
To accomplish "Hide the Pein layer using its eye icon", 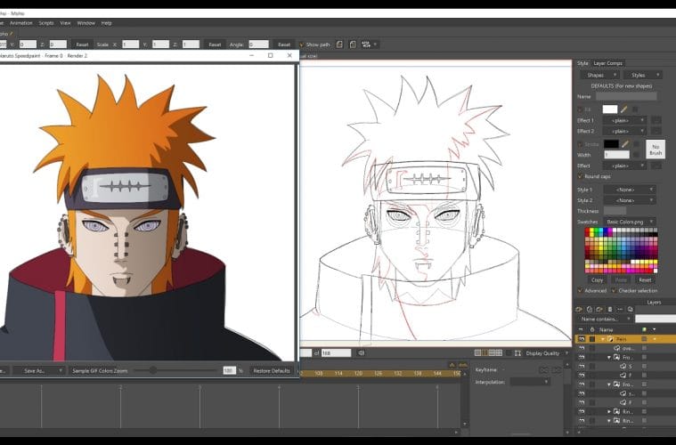I will coord(581,339).
